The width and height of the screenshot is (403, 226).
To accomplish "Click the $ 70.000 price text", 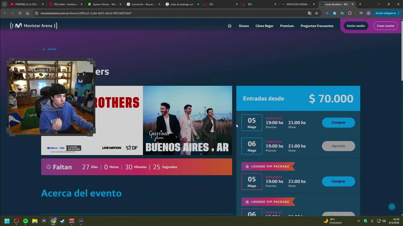I will point(331,99).
